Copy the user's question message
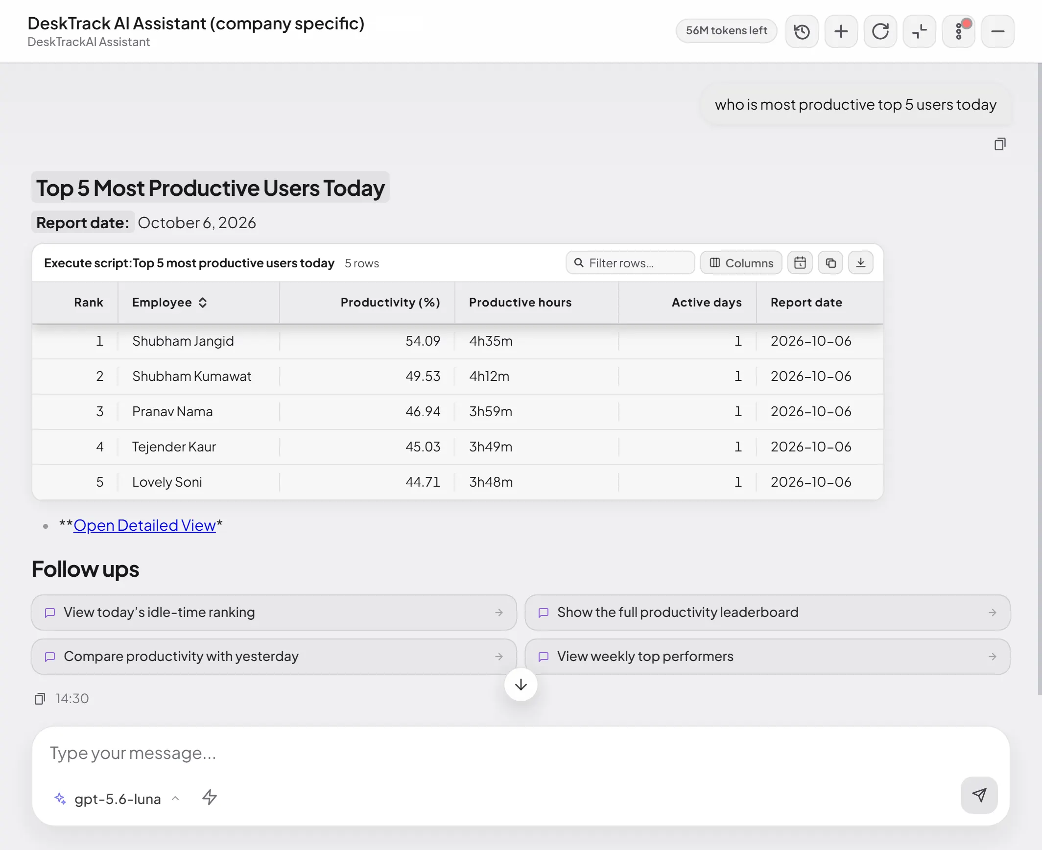The height and width of the screenshot is (850, 1042). pos(1000,144)
